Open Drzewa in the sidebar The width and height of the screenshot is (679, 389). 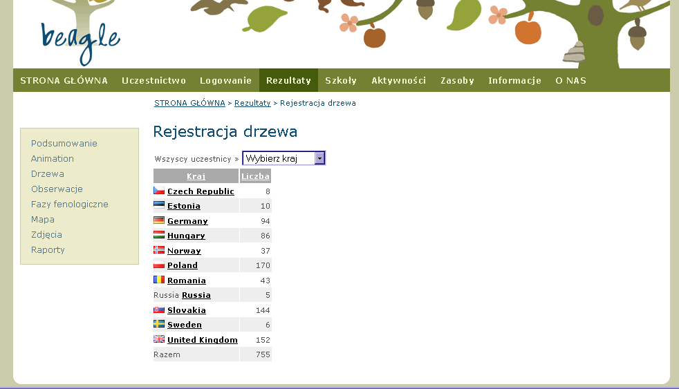(x=48, y=173)
